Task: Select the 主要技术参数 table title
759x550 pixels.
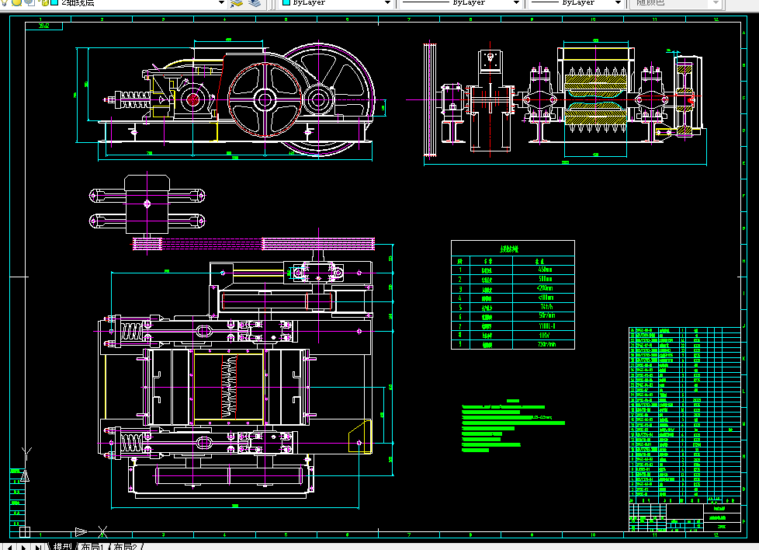Action: click(509, 249)
